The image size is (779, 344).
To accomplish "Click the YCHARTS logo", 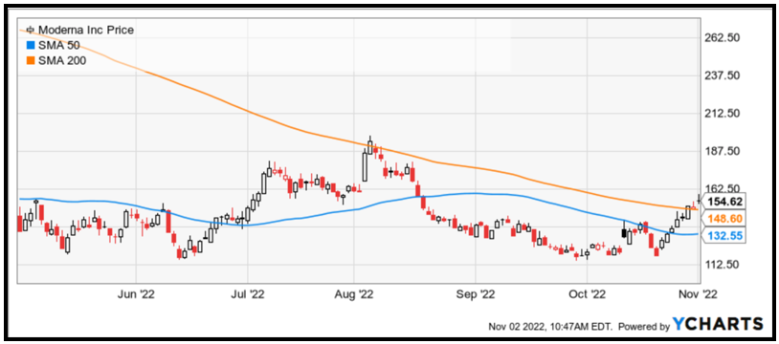I will tap(718, 324).
